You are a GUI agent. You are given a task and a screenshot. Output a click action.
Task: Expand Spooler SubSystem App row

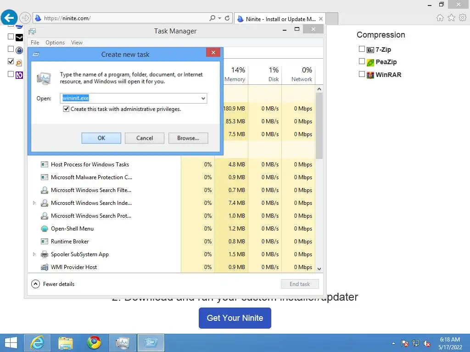point(34,254)
